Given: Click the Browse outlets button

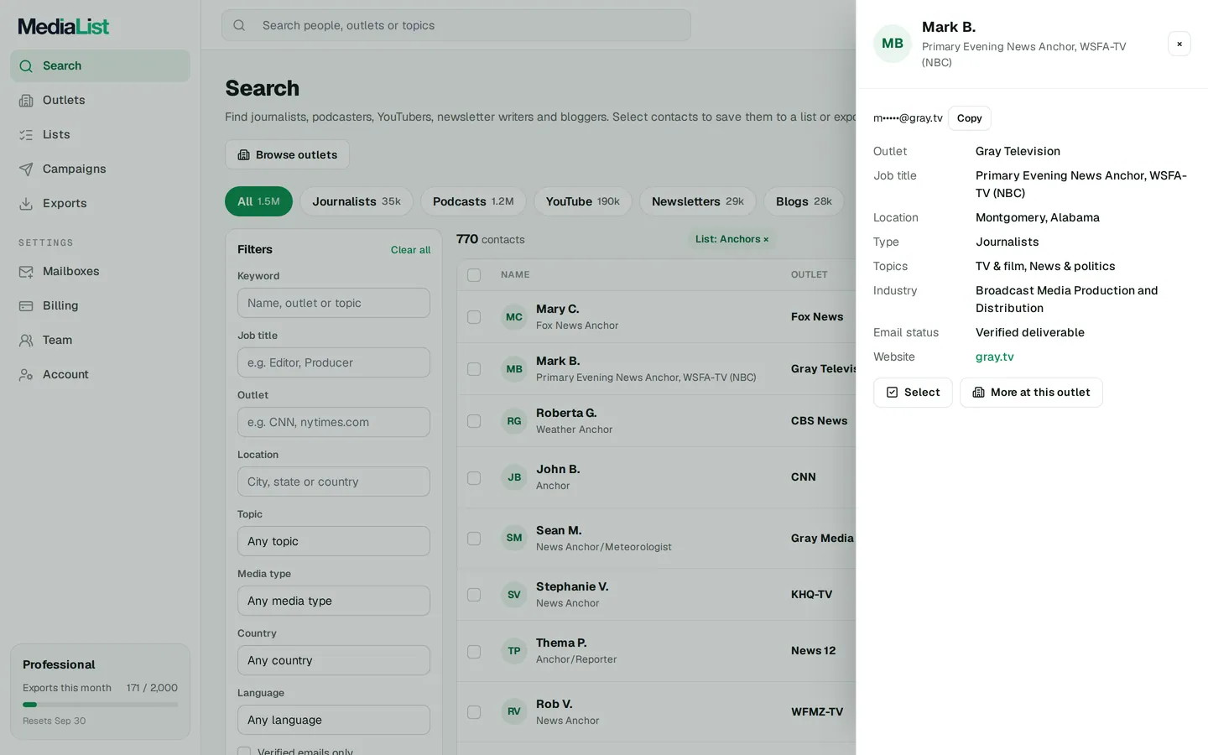Looking at the screenshot, I should (288, 154).
